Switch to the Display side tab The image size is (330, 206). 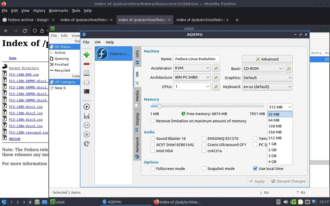coord(137,122)
